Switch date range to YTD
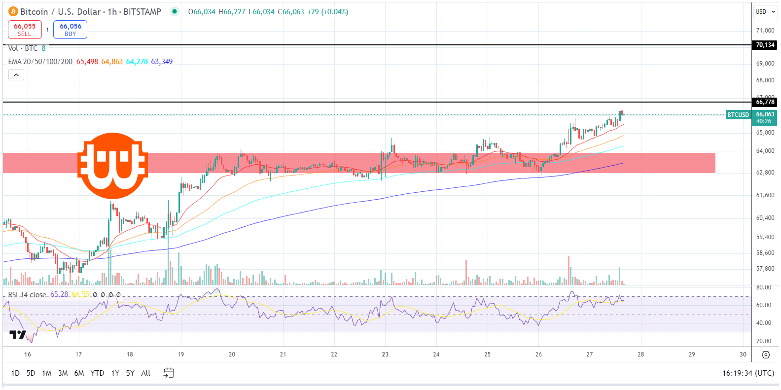This screenshot has width=781, height=390. pos(97,373)
